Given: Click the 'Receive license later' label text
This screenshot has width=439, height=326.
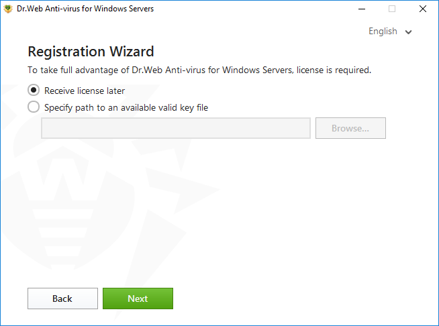Looking at the screenshot, I should tap(85, 91).
